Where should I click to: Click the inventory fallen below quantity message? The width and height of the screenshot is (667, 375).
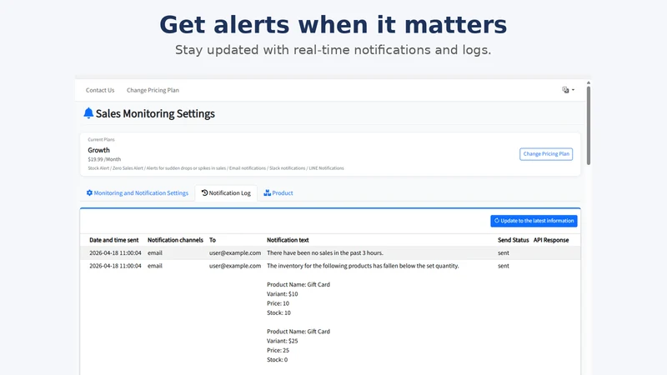click(x=363, y=266)
